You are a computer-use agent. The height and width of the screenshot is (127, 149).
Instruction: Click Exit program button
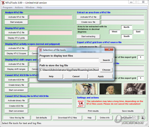tap(126, 118)
